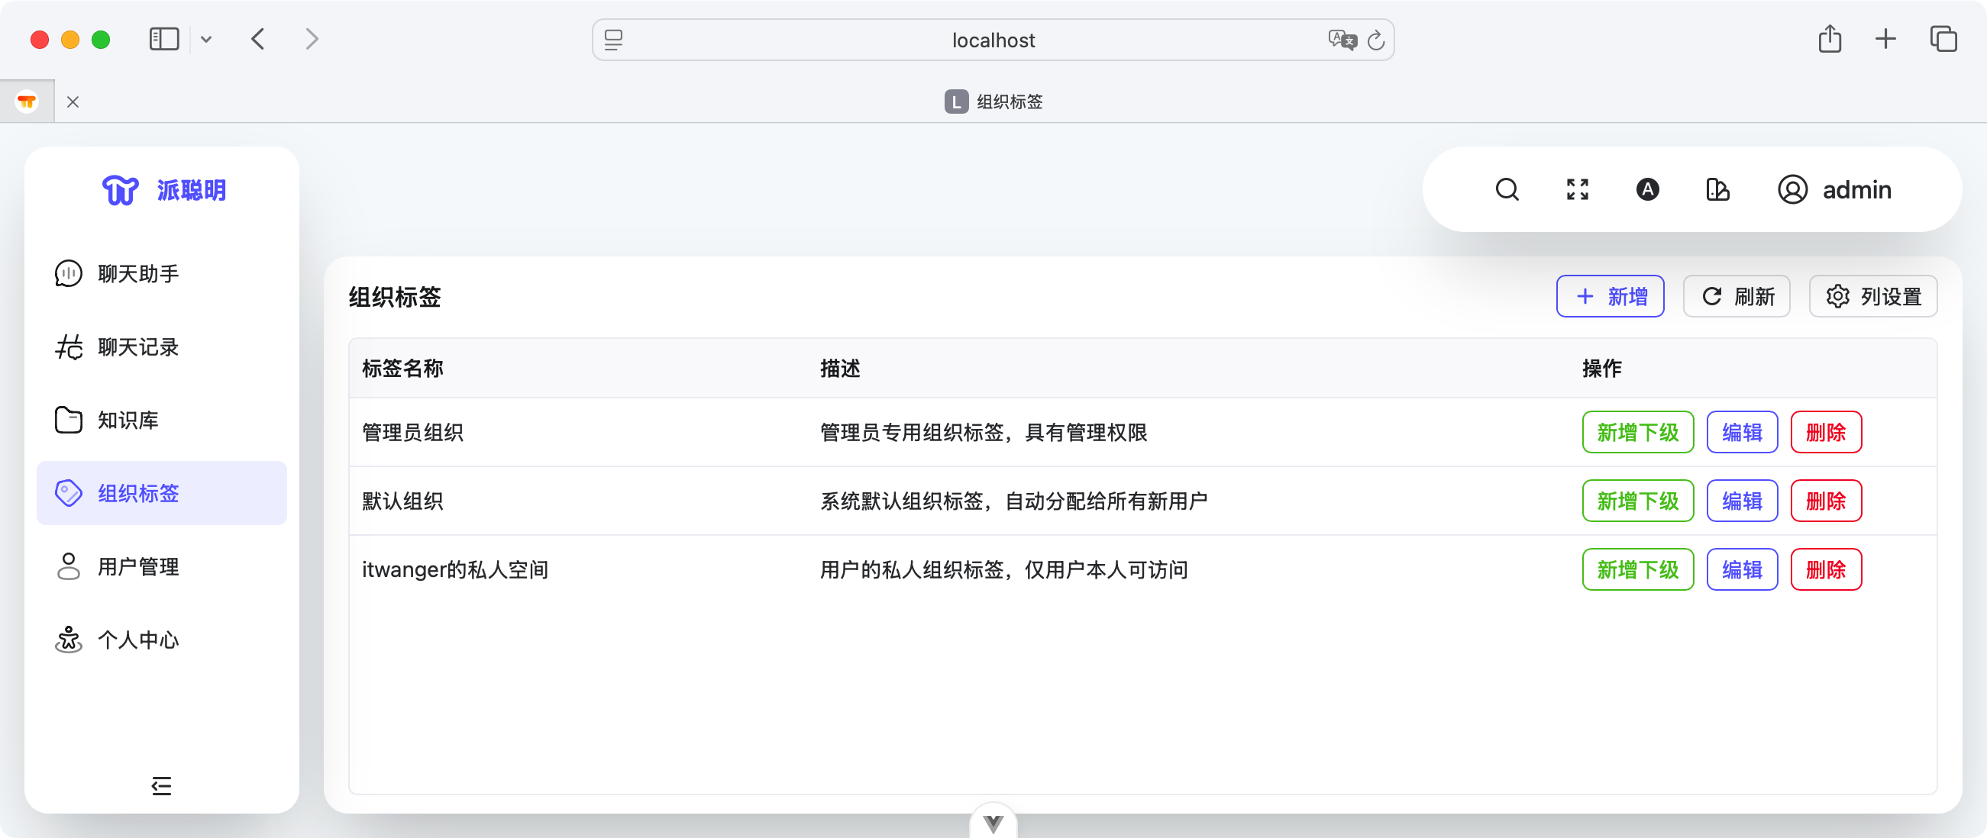Screen dimensions: 1987x838
Task: Click Safari sidebar toggle icon
Action: (x=163, y=40)
